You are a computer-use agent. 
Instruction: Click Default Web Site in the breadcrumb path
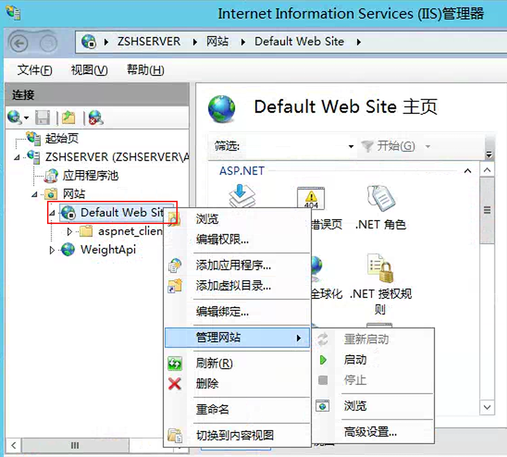click(299, 42)
